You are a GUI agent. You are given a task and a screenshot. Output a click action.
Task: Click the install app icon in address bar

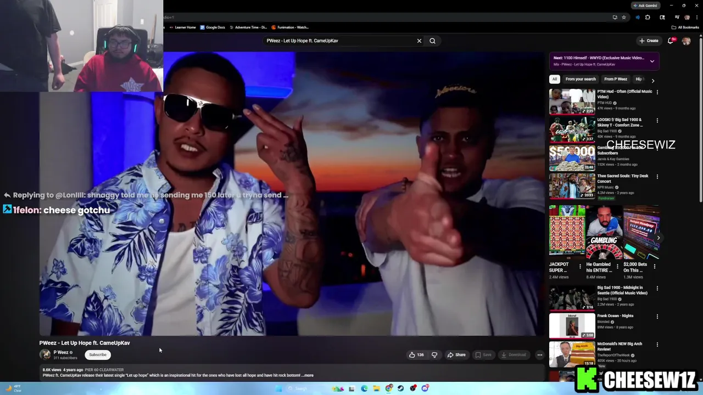pyautogui.click(x=615, y=17)
